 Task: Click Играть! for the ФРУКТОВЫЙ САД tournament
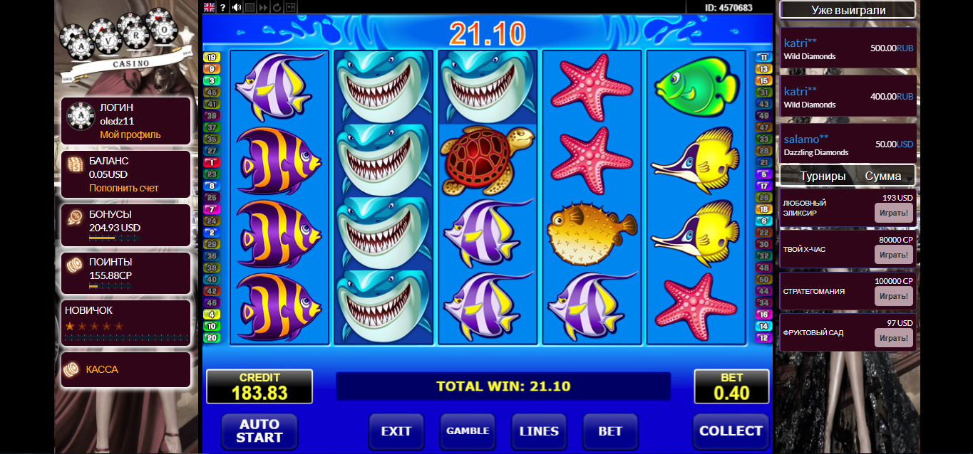tap(894, 337)
